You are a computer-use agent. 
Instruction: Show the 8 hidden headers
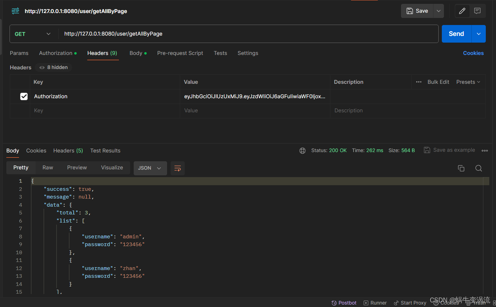(53, 67)
